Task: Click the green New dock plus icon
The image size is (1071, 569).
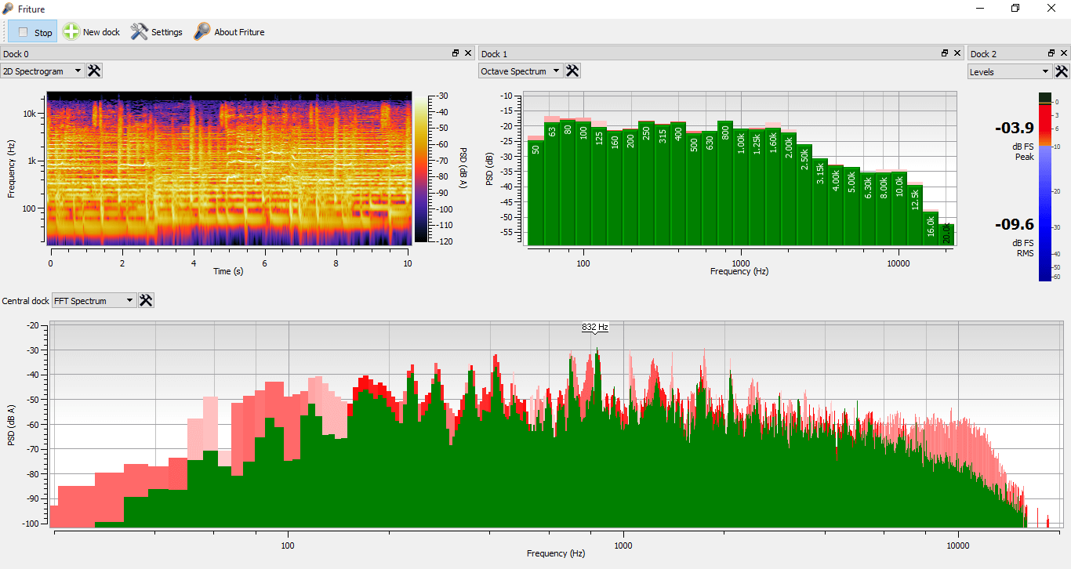Action: 71,32
